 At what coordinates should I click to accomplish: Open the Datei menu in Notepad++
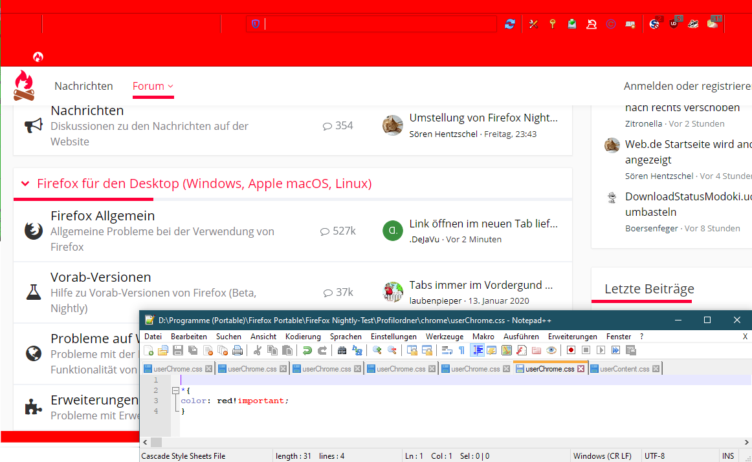(153, 337)
